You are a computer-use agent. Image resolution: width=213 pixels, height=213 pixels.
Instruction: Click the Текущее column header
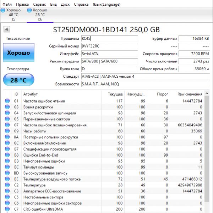click(x=113, y=94)
